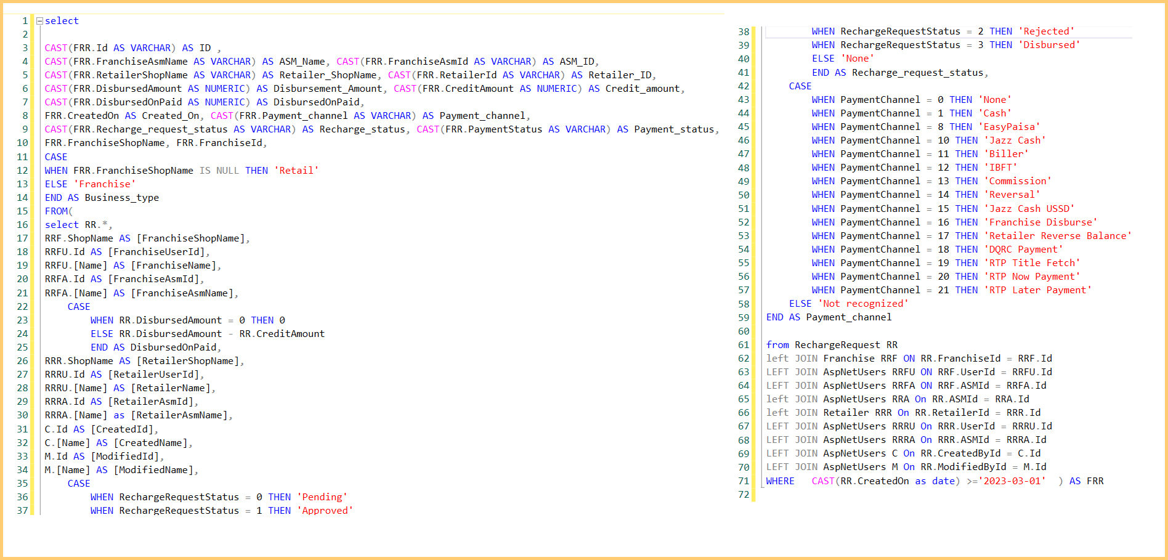Click line number 15 in the left gutter
This screenshot has width=1168, height=560.
click(22, 211)
